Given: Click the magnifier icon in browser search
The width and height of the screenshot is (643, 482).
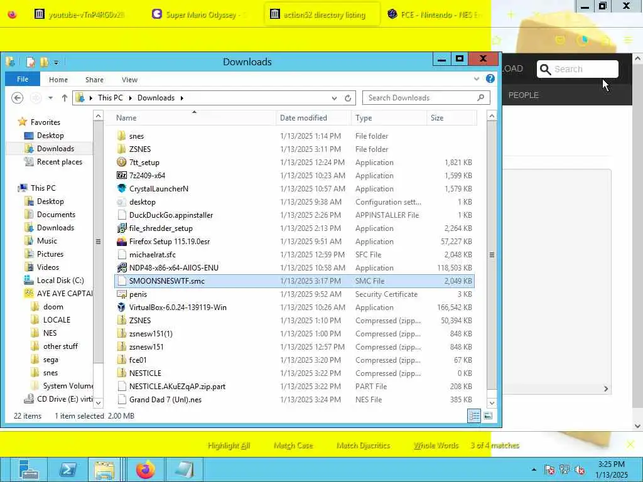Looking at the screenshot, I should click(x=545, y=69).
